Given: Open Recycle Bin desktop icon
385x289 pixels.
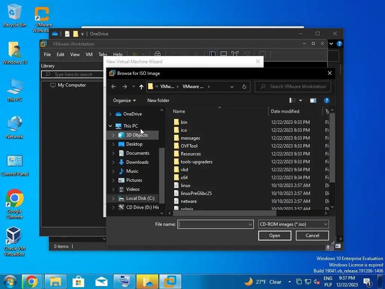Looking at the screenshot, I should tap(15, 16).
